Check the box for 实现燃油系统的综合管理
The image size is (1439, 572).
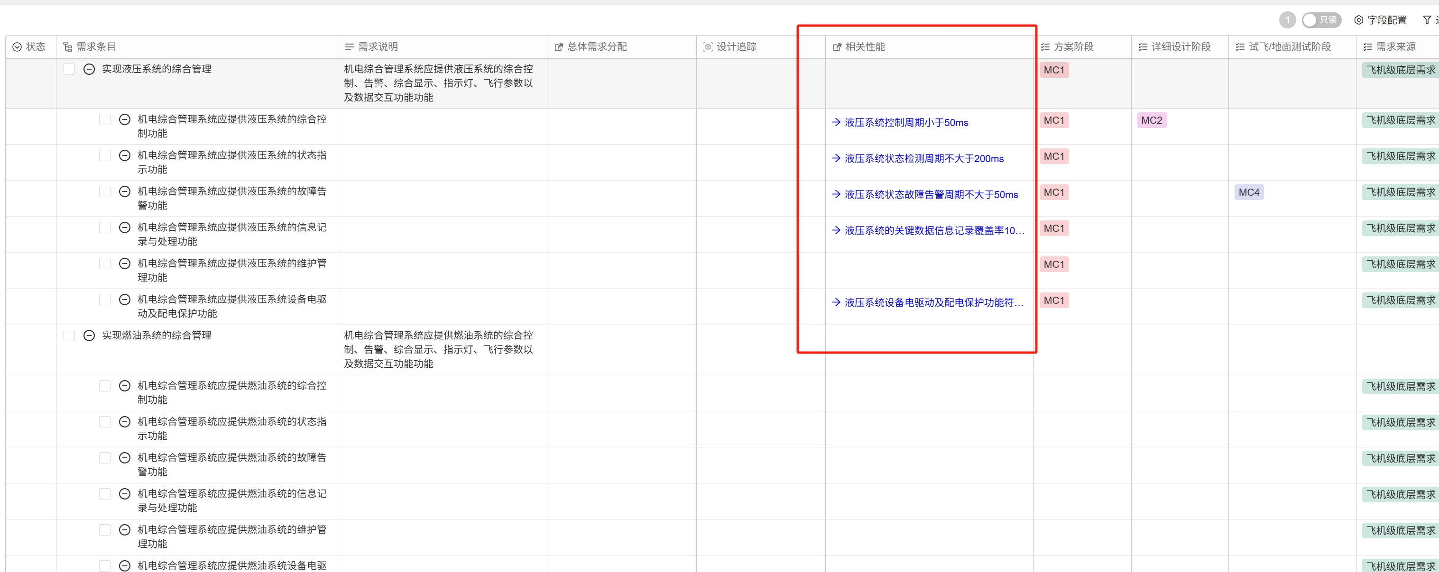[69, 336]
